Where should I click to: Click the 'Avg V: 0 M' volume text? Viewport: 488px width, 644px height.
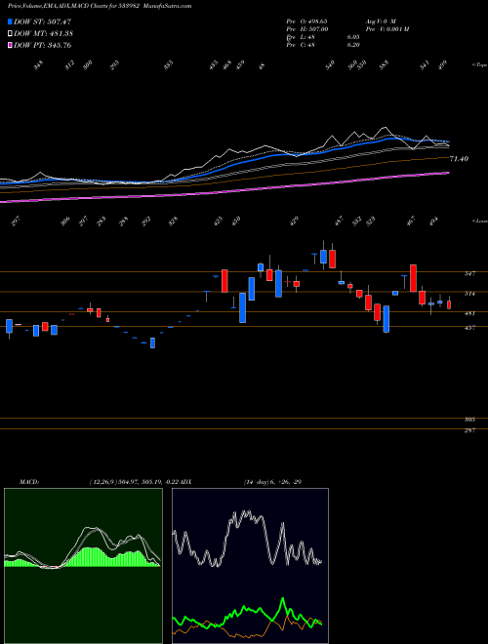click(x=380, y=20)
